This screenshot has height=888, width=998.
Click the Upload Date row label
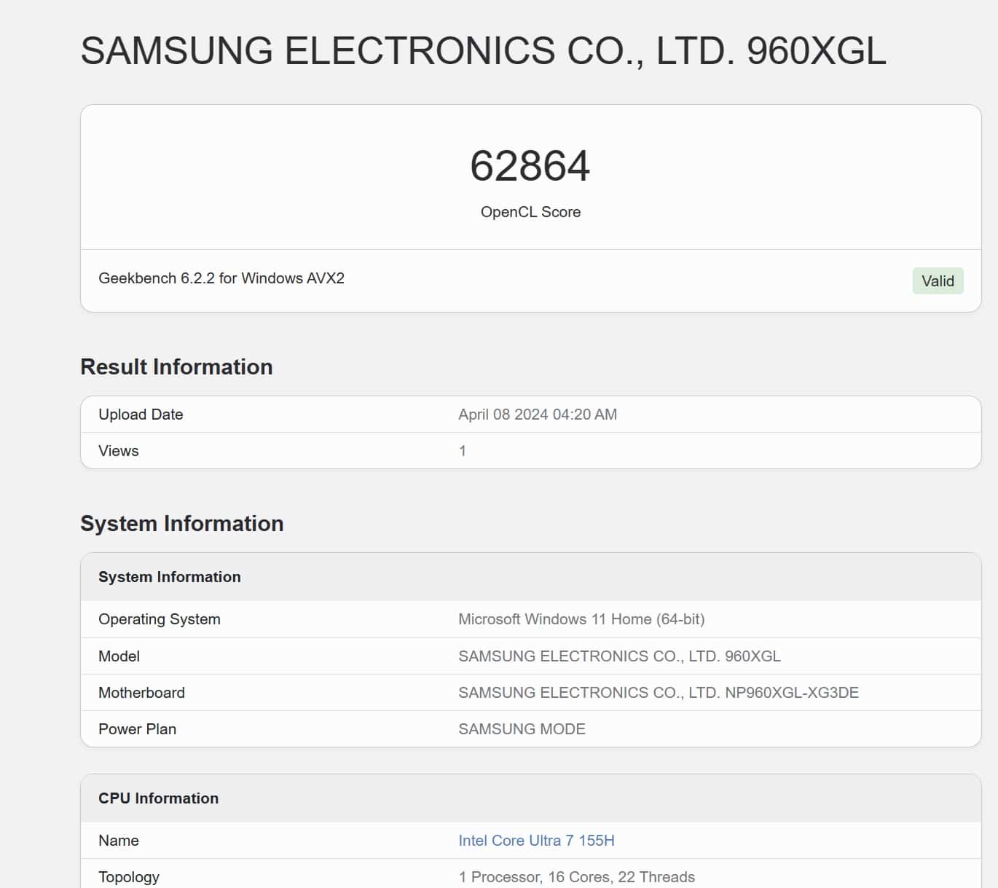[141, 414]
